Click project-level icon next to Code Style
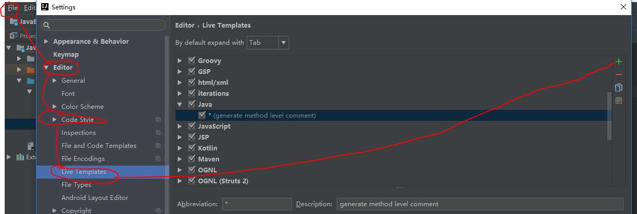This screenshot has width=637, height=214. pyautogui.click(x=158, y=120)
